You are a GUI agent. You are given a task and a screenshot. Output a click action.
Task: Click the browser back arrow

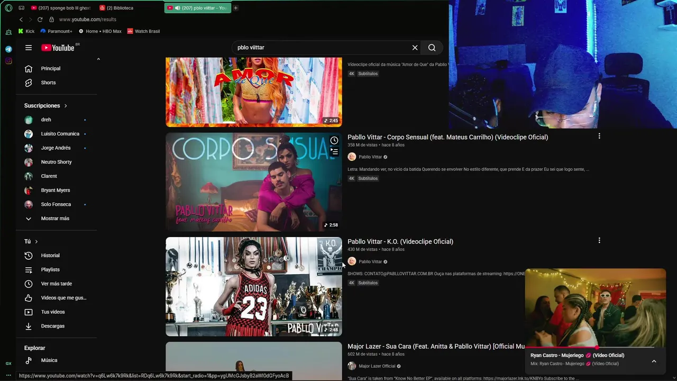pyautogui.click(x=21, y=20)
